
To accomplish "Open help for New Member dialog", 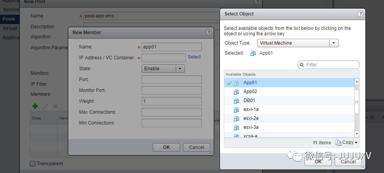I will coord(209,33).
